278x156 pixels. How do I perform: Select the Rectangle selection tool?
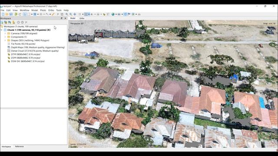(29, 14)
